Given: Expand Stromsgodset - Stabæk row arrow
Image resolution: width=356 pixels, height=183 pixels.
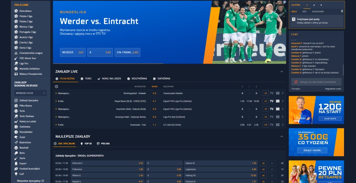Looking at the screenshot, I should 283,93.
